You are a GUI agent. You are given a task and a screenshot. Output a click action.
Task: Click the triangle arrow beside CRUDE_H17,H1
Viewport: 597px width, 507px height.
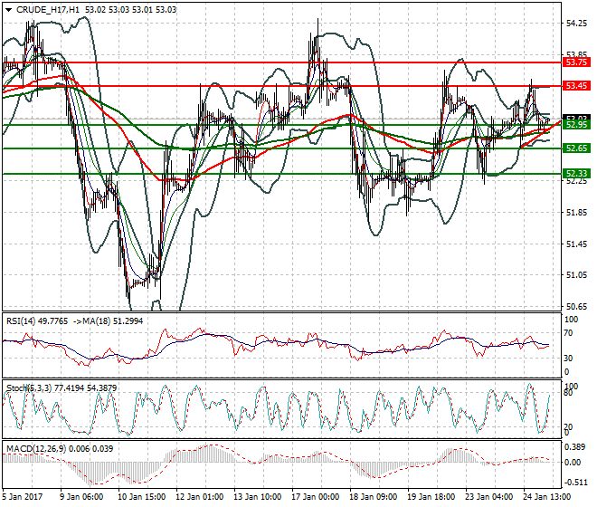click(9, 10)
